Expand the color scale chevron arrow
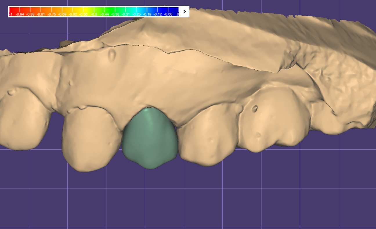 click(x=184, y=12)
